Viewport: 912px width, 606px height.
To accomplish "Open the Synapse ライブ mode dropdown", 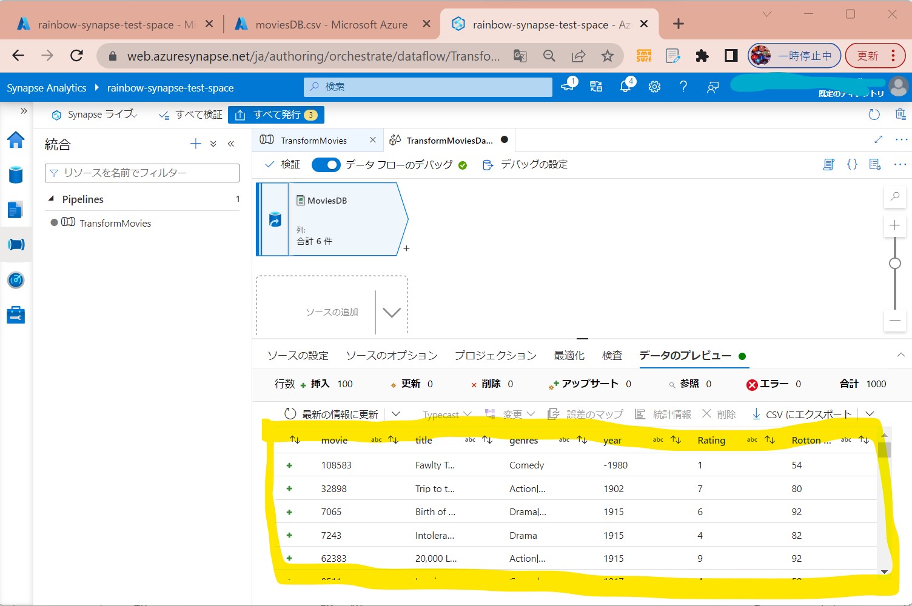I will point(95,115).
